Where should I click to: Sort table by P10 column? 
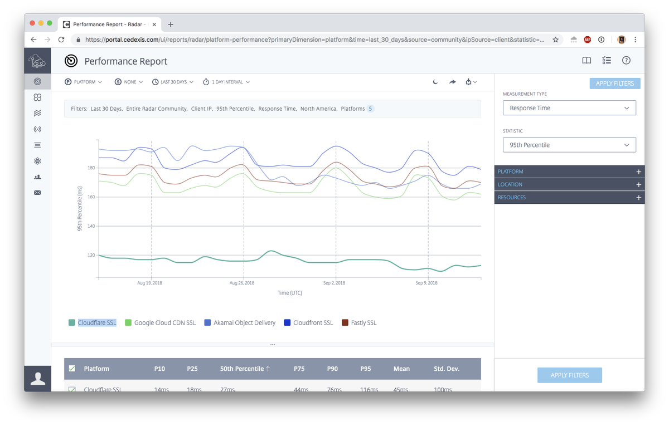point(159,369)
